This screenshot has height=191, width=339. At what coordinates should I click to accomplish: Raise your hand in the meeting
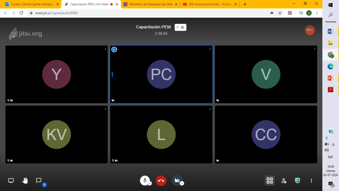[x=25, y=180]
